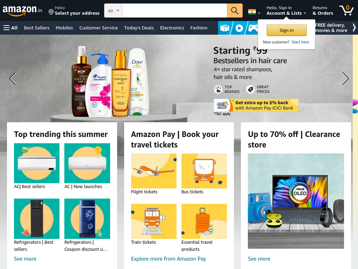Click the yellow Sign in button
Screen dimensions: 358x269
coord(287,30)
